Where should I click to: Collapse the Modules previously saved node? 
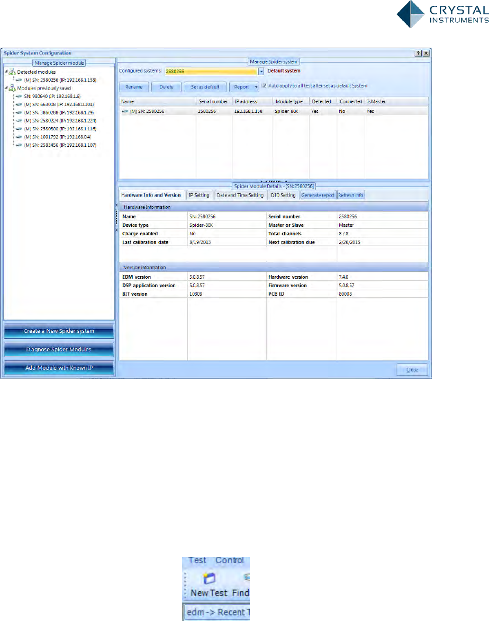tap(6, 88)
